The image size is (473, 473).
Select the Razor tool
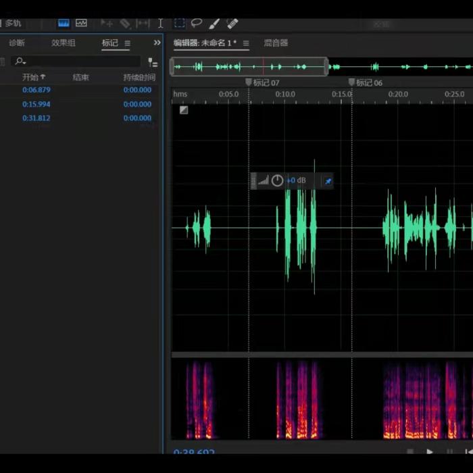click(x=125, y=23)
